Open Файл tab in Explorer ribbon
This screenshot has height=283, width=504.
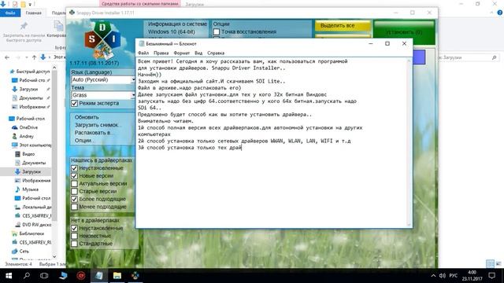coord(10,13)
